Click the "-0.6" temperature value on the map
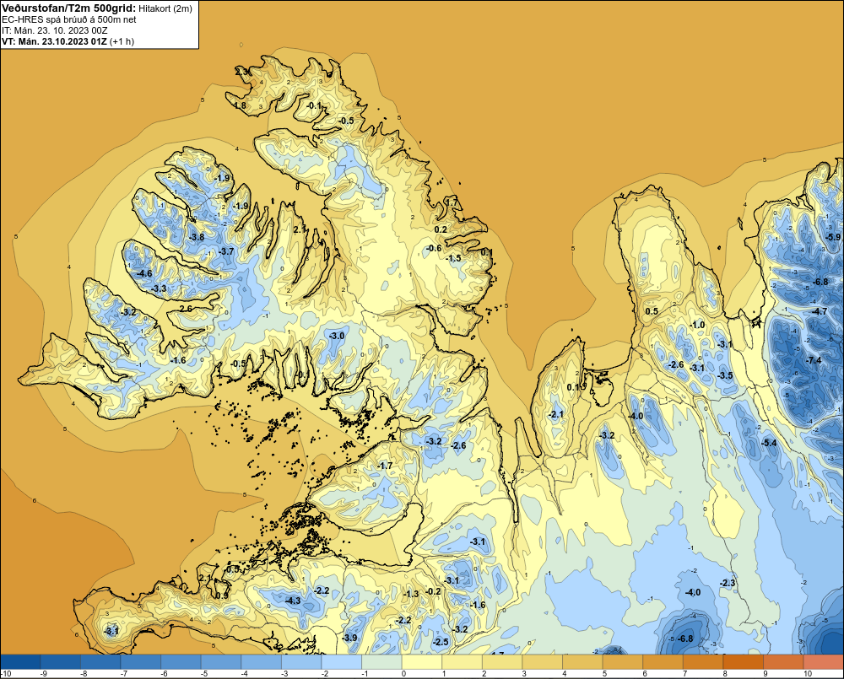Viewport: 844px width, 679px height. click(434, 248)
